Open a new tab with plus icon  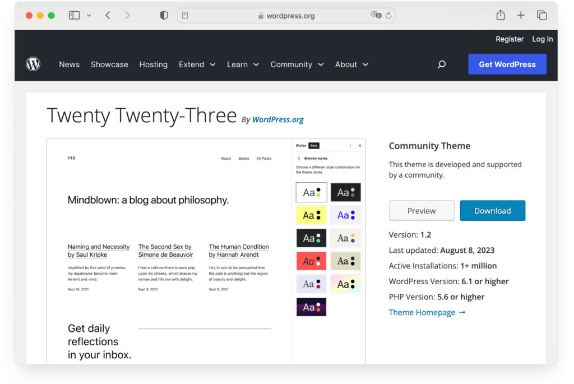click(521, 15)
